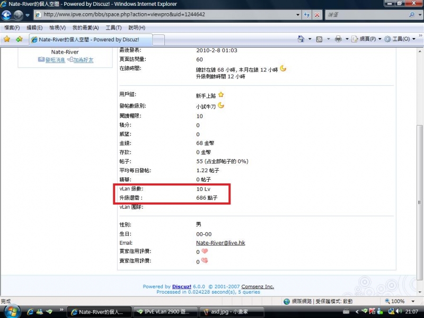
Task: Click the 10 Lv vLan level value
Action: click(204, 189)
